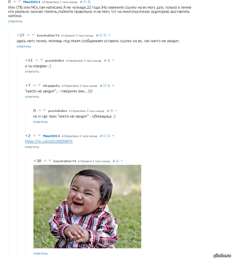The height and width of the screenshot is (260, 233).
Task: Collapse MimiJ2014's +2 comment replies
Action: tap(104, 136)
